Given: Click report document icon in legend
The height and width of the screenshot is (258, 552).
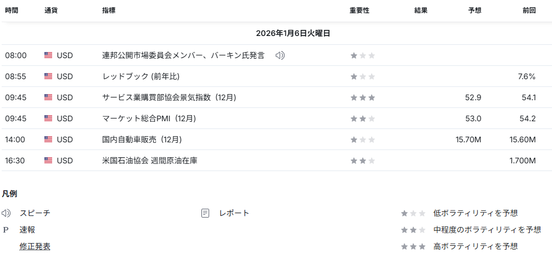Looking at the screenshot, I should tap(205, 213).
